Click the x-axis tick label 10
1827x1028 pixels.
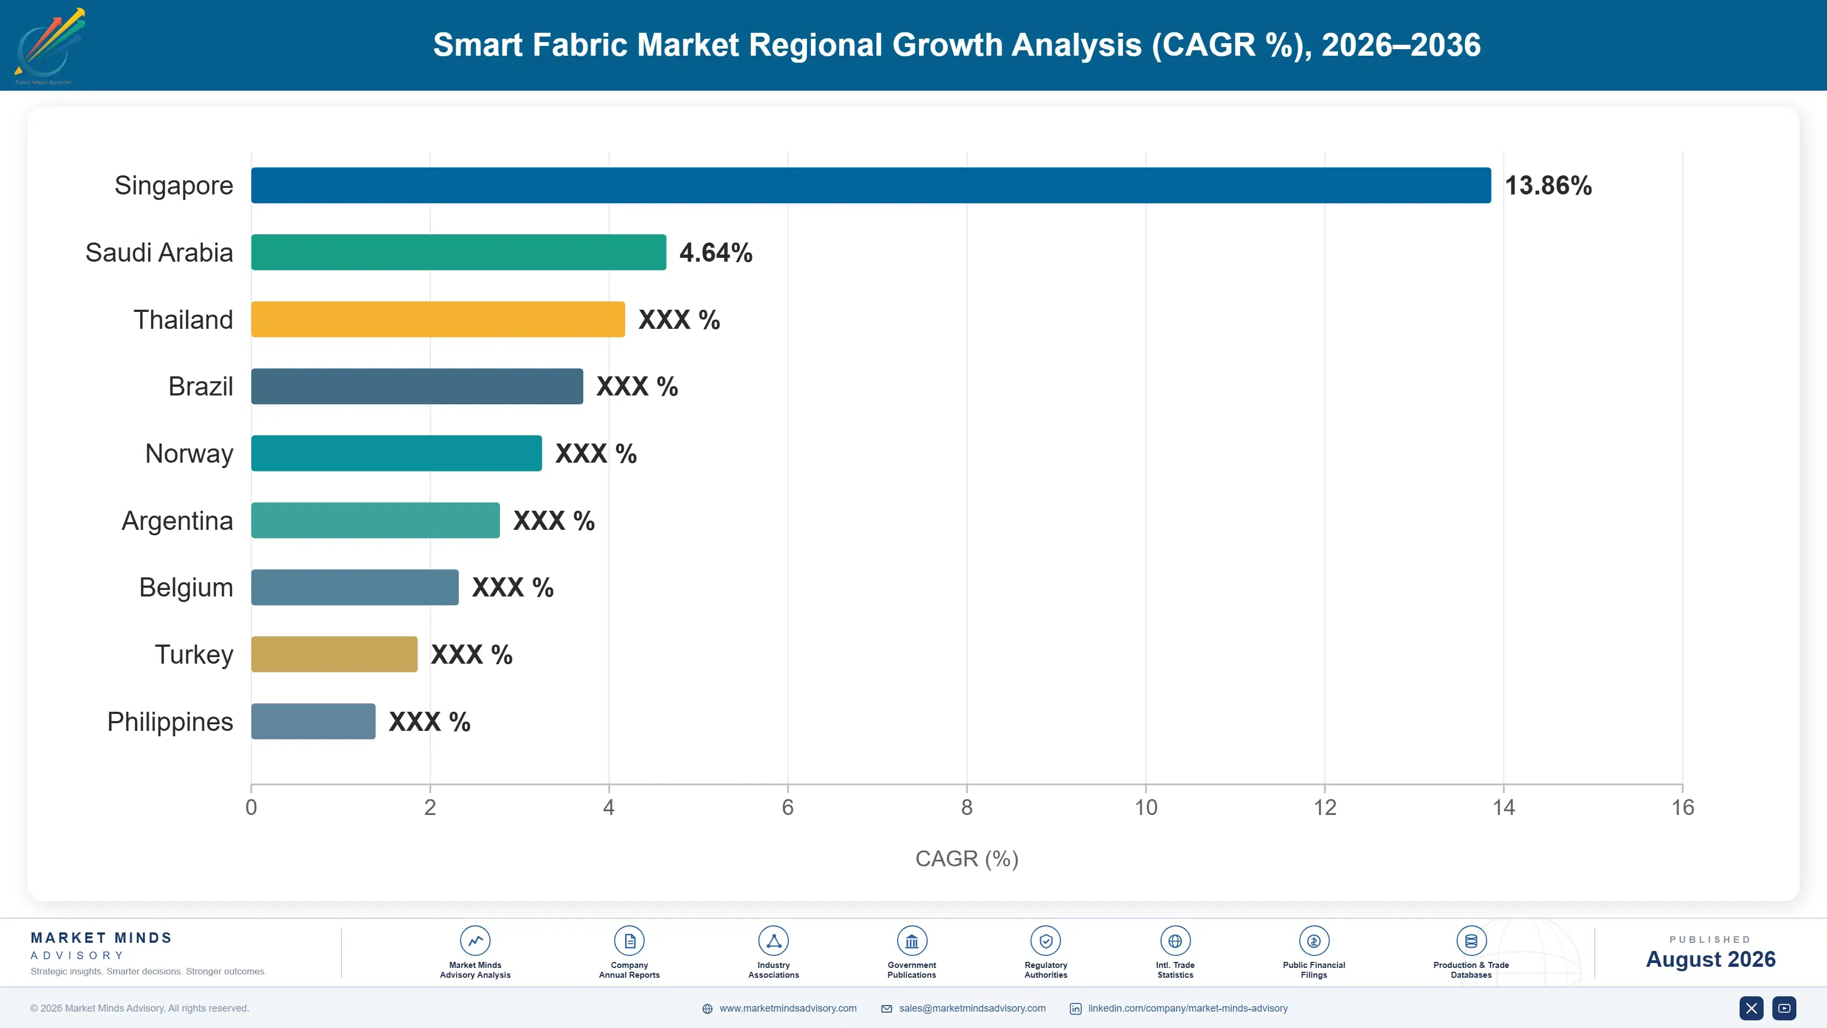point(1145,807)
